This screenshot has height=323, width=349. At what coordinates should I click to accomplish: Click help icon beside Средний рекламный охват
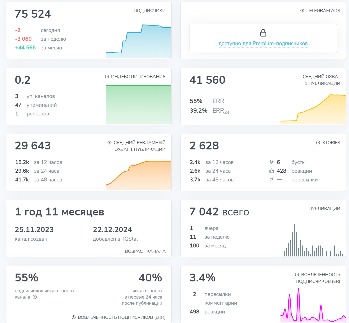pos(110,143)
